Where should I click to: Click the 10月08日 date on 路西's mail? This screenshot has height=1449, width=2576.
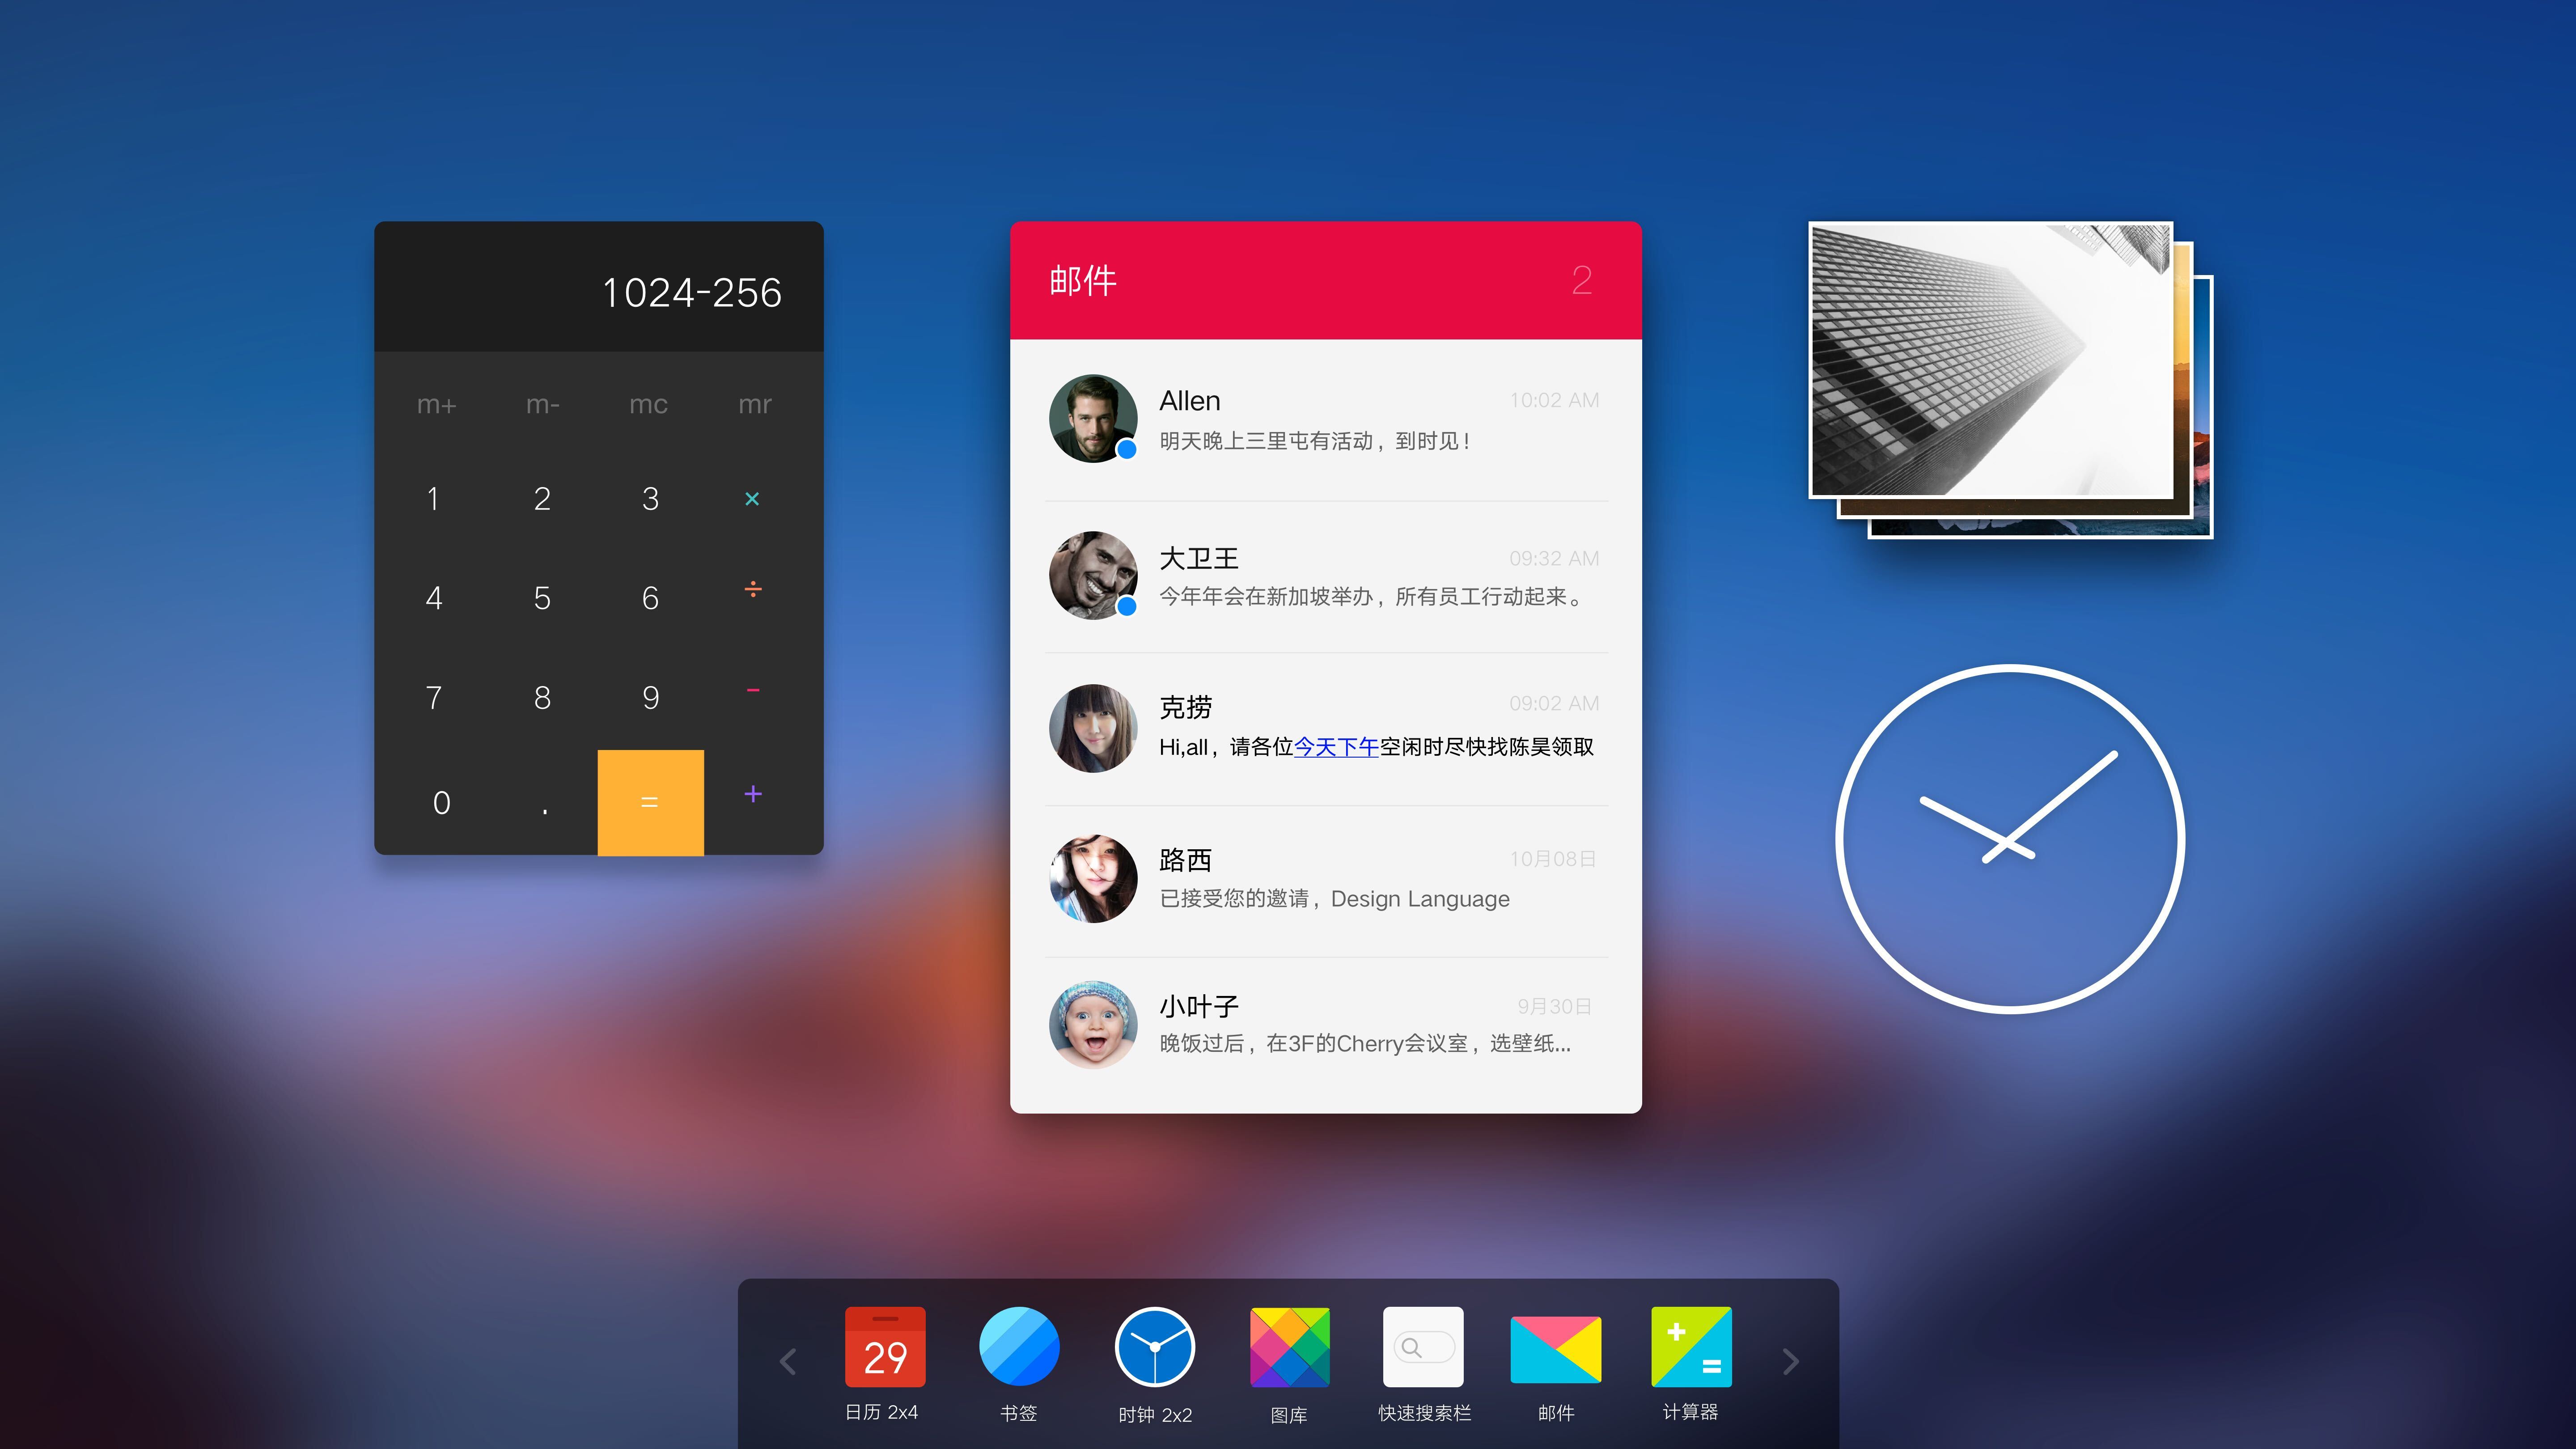tap(1553, 859)
